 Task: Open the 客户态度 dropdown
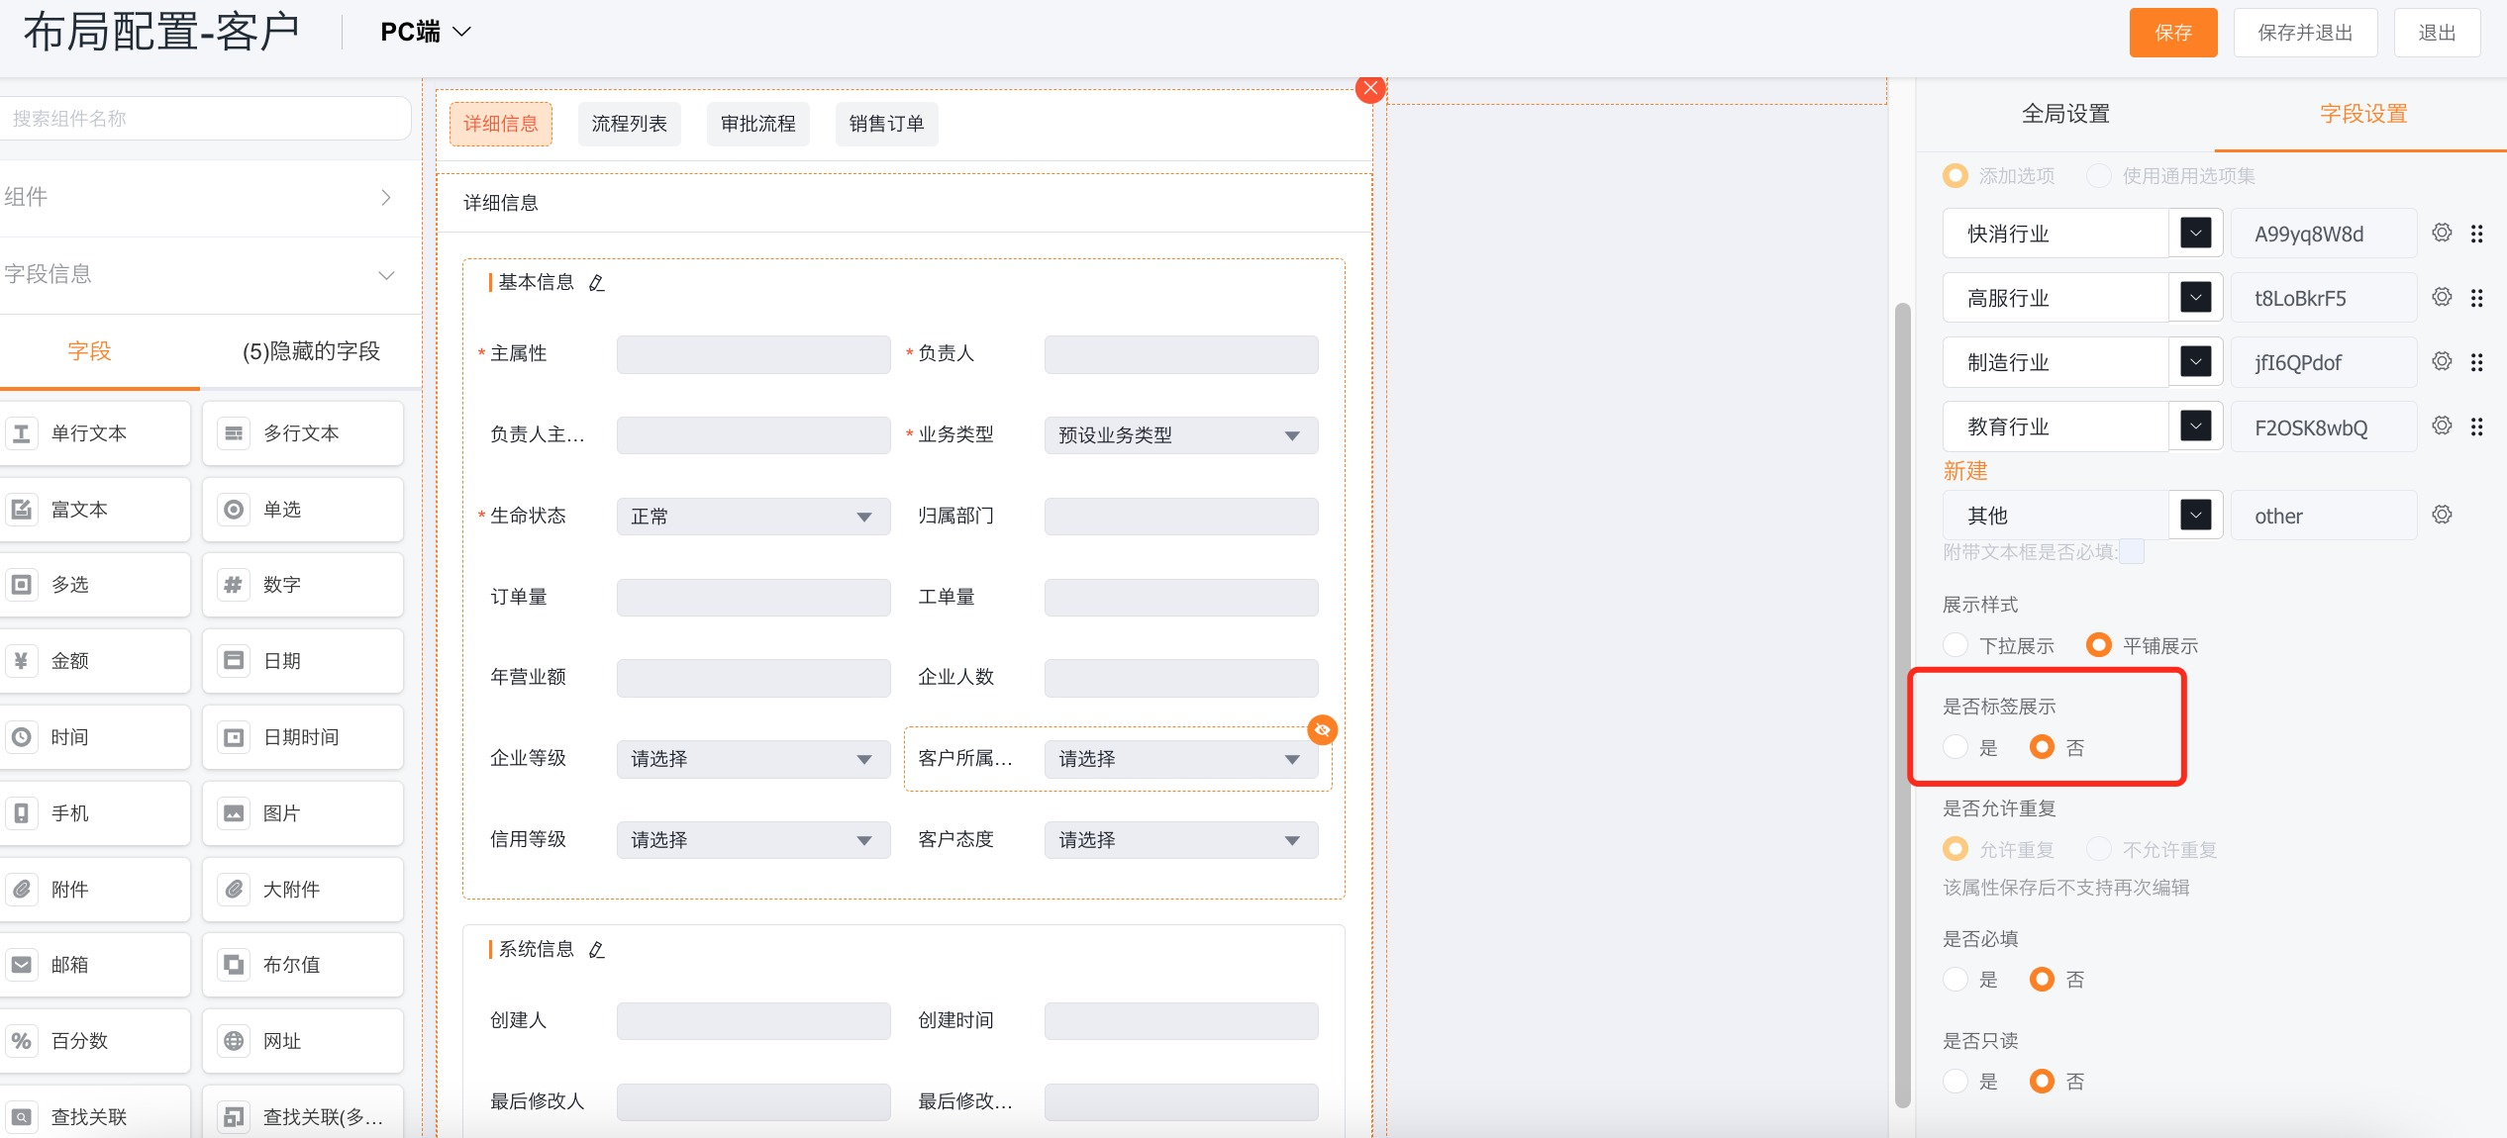1180,840
